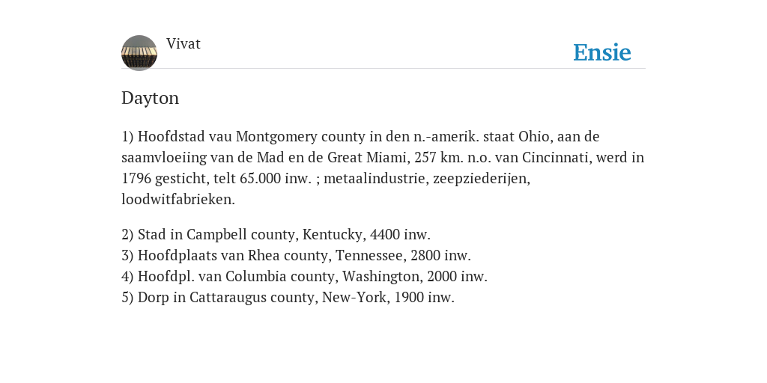Open the Vivat author name link

coord(184,44)
